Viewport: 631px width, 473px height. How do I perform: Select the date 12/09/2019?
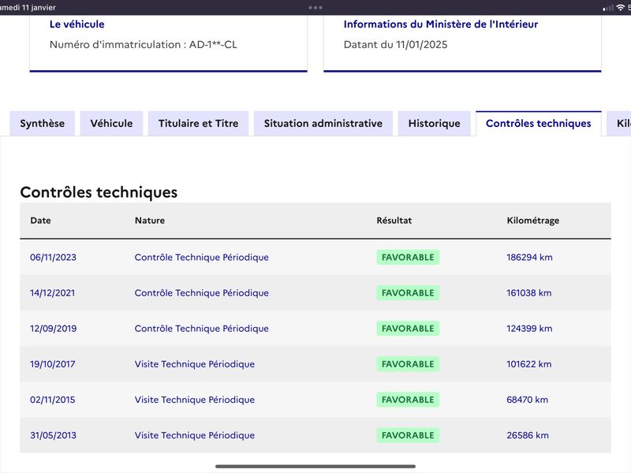[53, 329]
